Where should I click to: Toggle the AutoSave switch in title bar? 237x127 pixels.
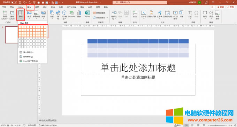(x=14, y=2)
